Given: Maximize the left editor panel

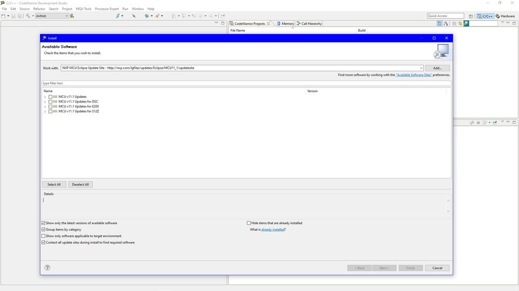Looking at the screenshot, I should pyautogui.click(x=223, y=23).
